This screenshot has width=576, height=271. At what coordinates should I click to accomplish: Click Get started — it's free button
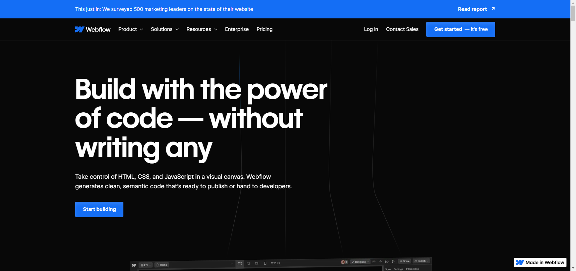coord(461,29)
